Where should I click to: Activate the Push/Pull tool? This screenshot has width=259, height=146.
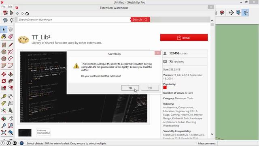click(11, 74)
